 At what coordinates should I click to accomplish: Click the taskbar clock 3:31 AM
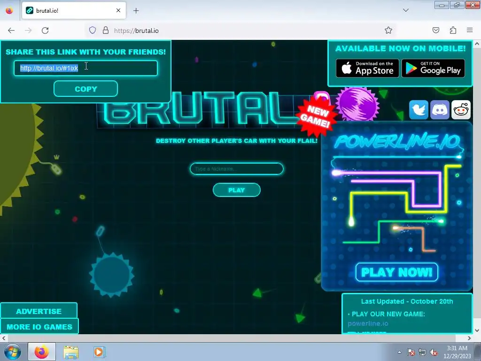click(x=457, y=348)
